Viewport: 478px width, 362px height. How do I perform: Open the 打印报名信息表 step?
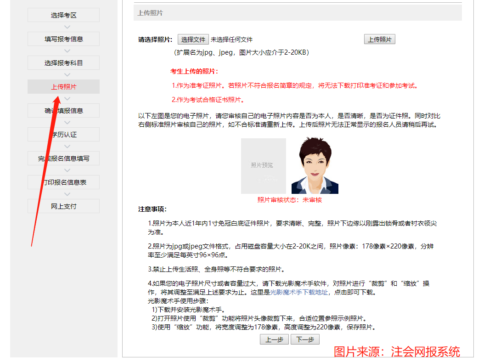63,182
